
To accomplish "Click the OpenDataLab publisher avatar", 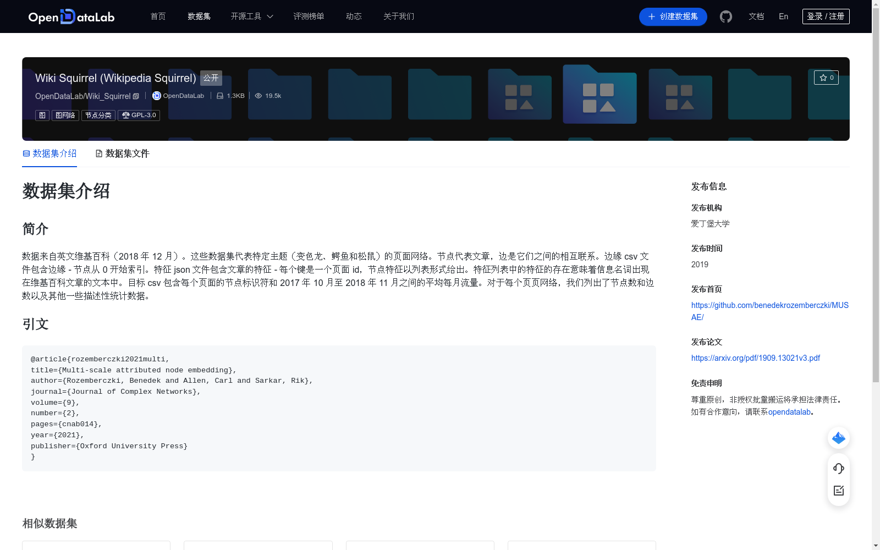I will tap(157, 96).
